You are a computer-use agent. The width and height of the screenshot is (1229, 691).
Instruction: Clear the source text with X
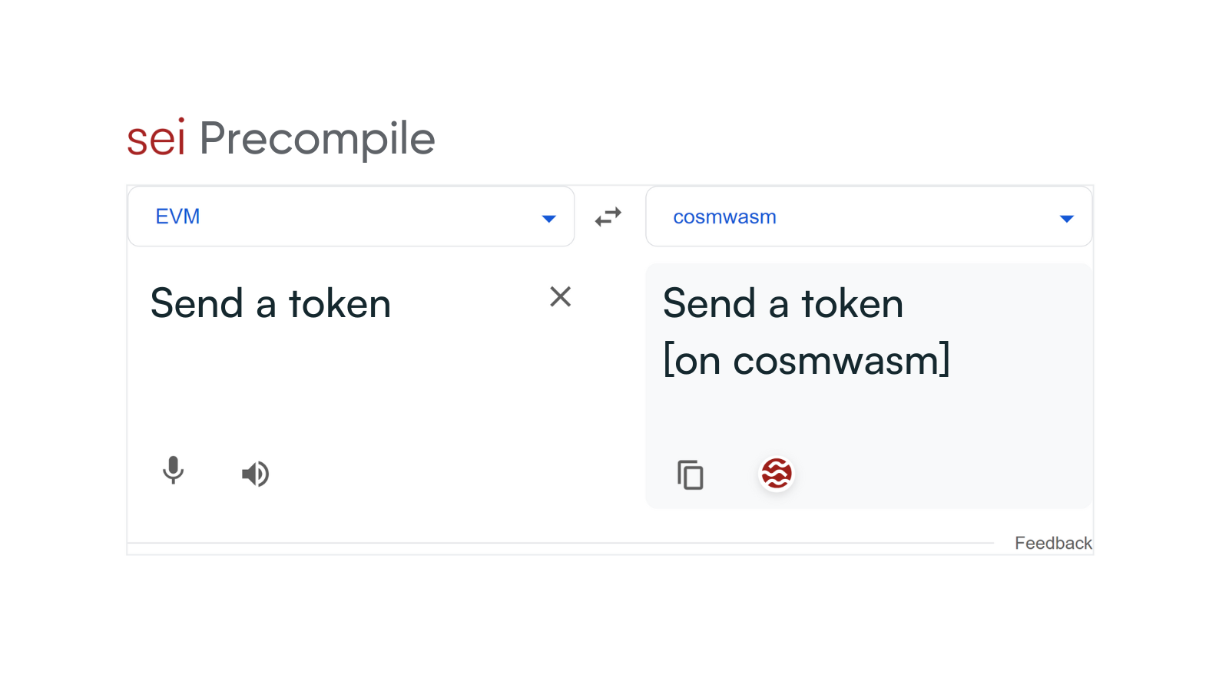(x=561, y=296)
